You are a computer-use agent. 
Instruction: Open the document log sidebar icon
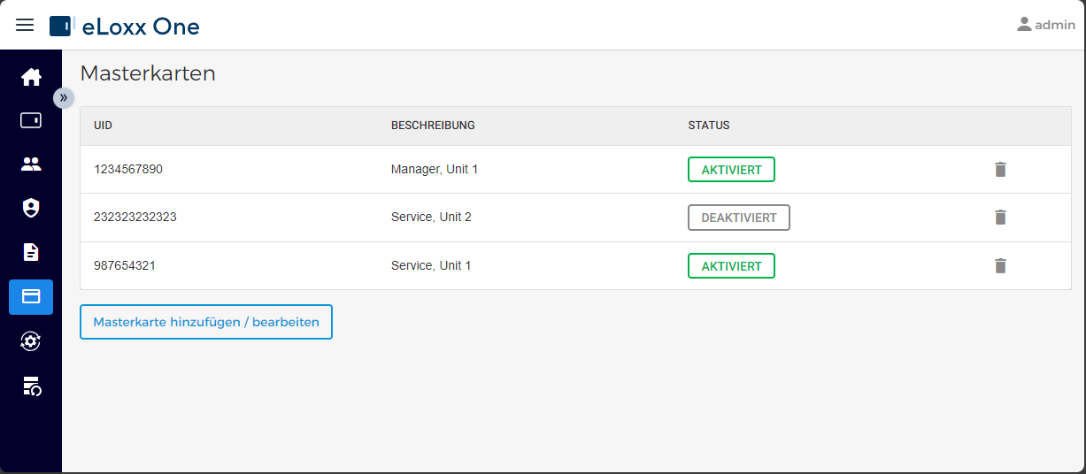tap(31, 253)
